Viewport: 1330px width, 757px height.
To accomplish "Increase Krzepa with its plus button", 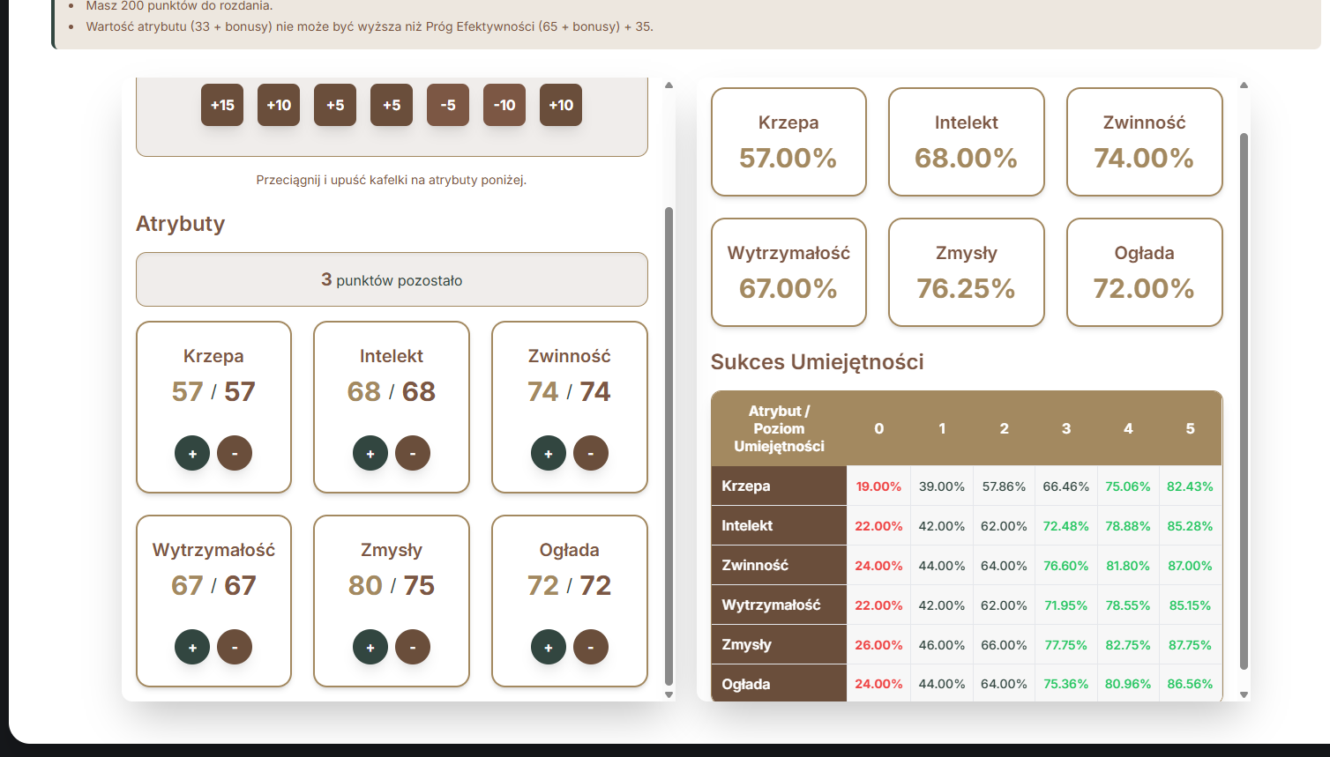I will coord(192,453).
